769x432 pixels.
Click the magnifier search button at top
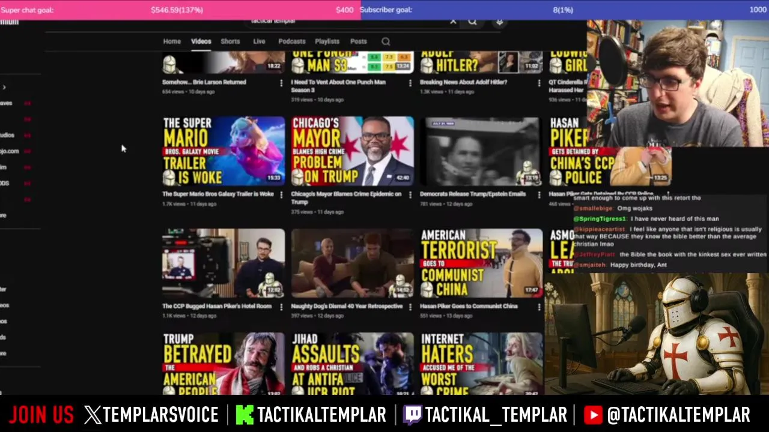point(473,22)
